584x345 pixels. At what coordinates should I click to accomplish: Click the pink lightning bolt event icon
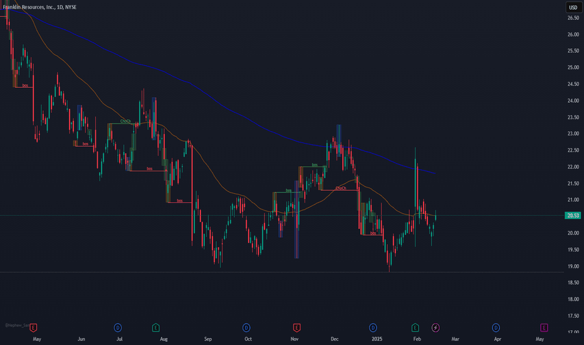click(x=435, y=328)
